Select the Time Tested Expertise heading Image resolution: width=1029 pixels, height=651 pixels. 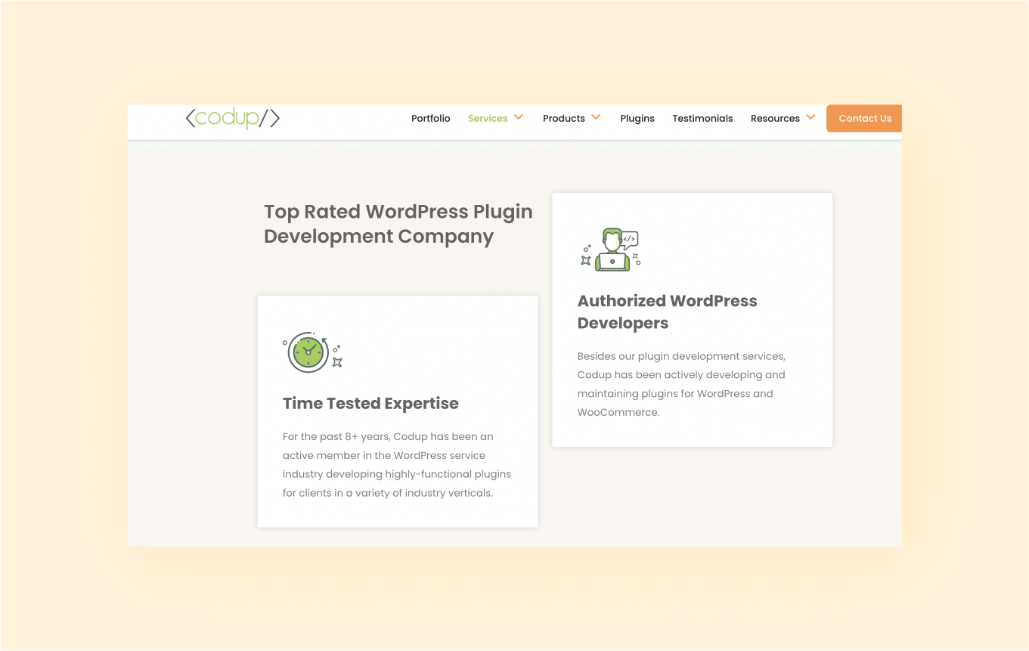370,404
